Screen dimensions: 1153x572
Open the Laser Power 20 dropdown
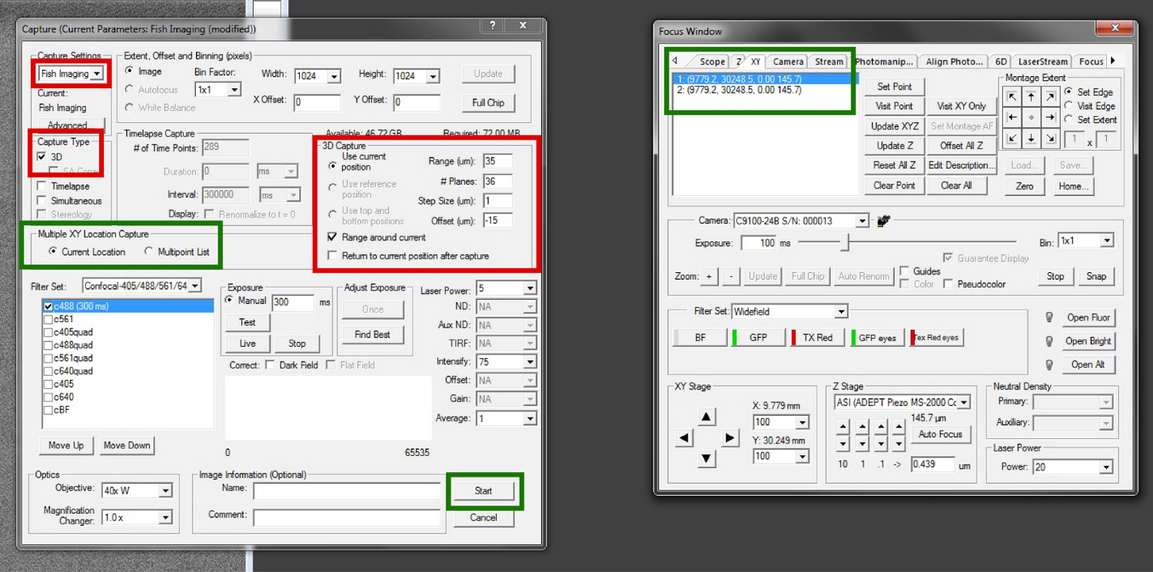click(1106, 467)
